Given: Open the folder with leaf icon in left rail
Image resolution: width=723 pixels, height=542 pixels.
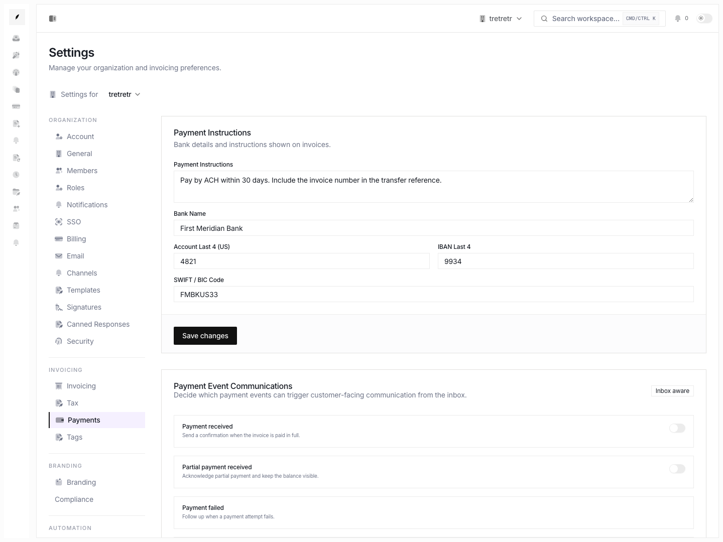Looking at the screenshot, I should (16, 192).
